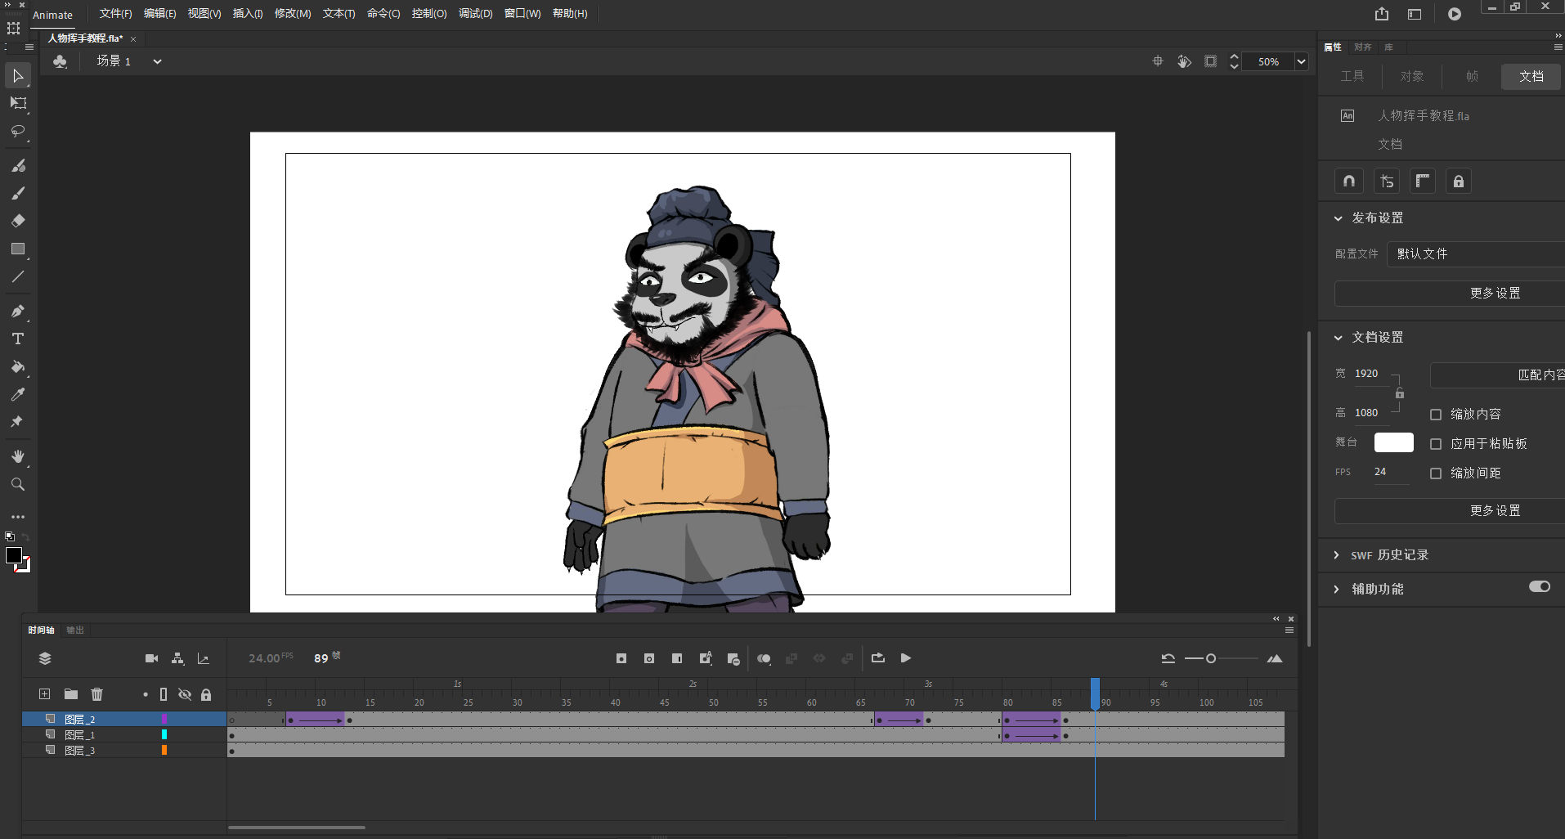Toggle the all-layers outline rectangle icon
This screenshot has height=839, width=1565.
pos(164,694)
